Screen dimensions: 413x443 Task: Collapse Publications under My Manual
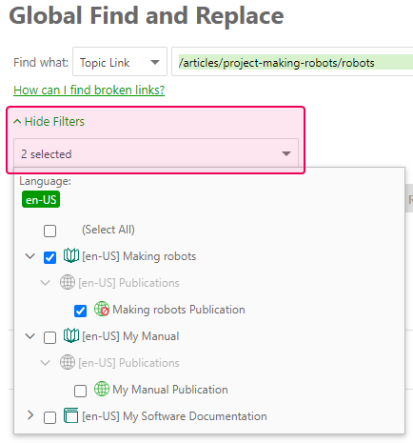pos(46,363)
